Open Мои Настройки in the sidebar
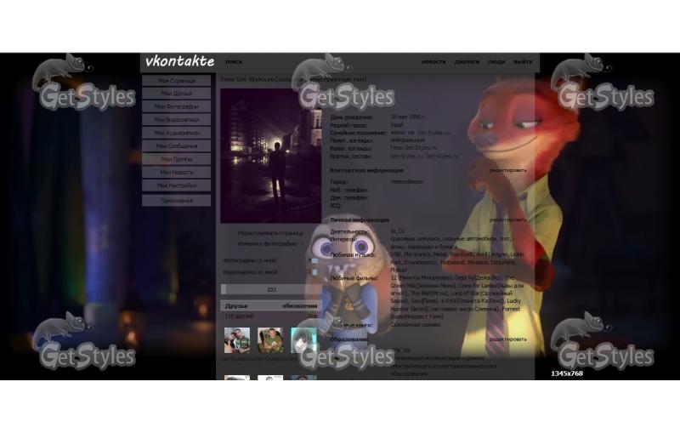The width and height of the screenshot is (680, 433). click(x=177, y=185)
